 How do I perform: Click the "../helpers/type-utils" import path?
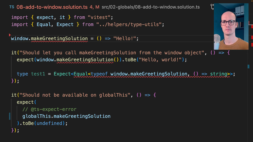129,24
